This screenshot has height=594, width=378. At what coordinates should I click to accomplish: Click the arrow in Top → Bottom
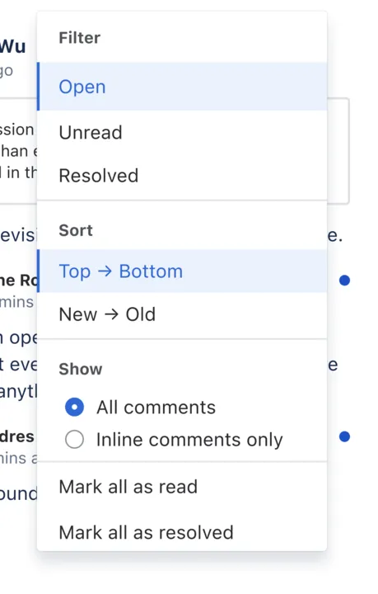click(x=105, y=271)
